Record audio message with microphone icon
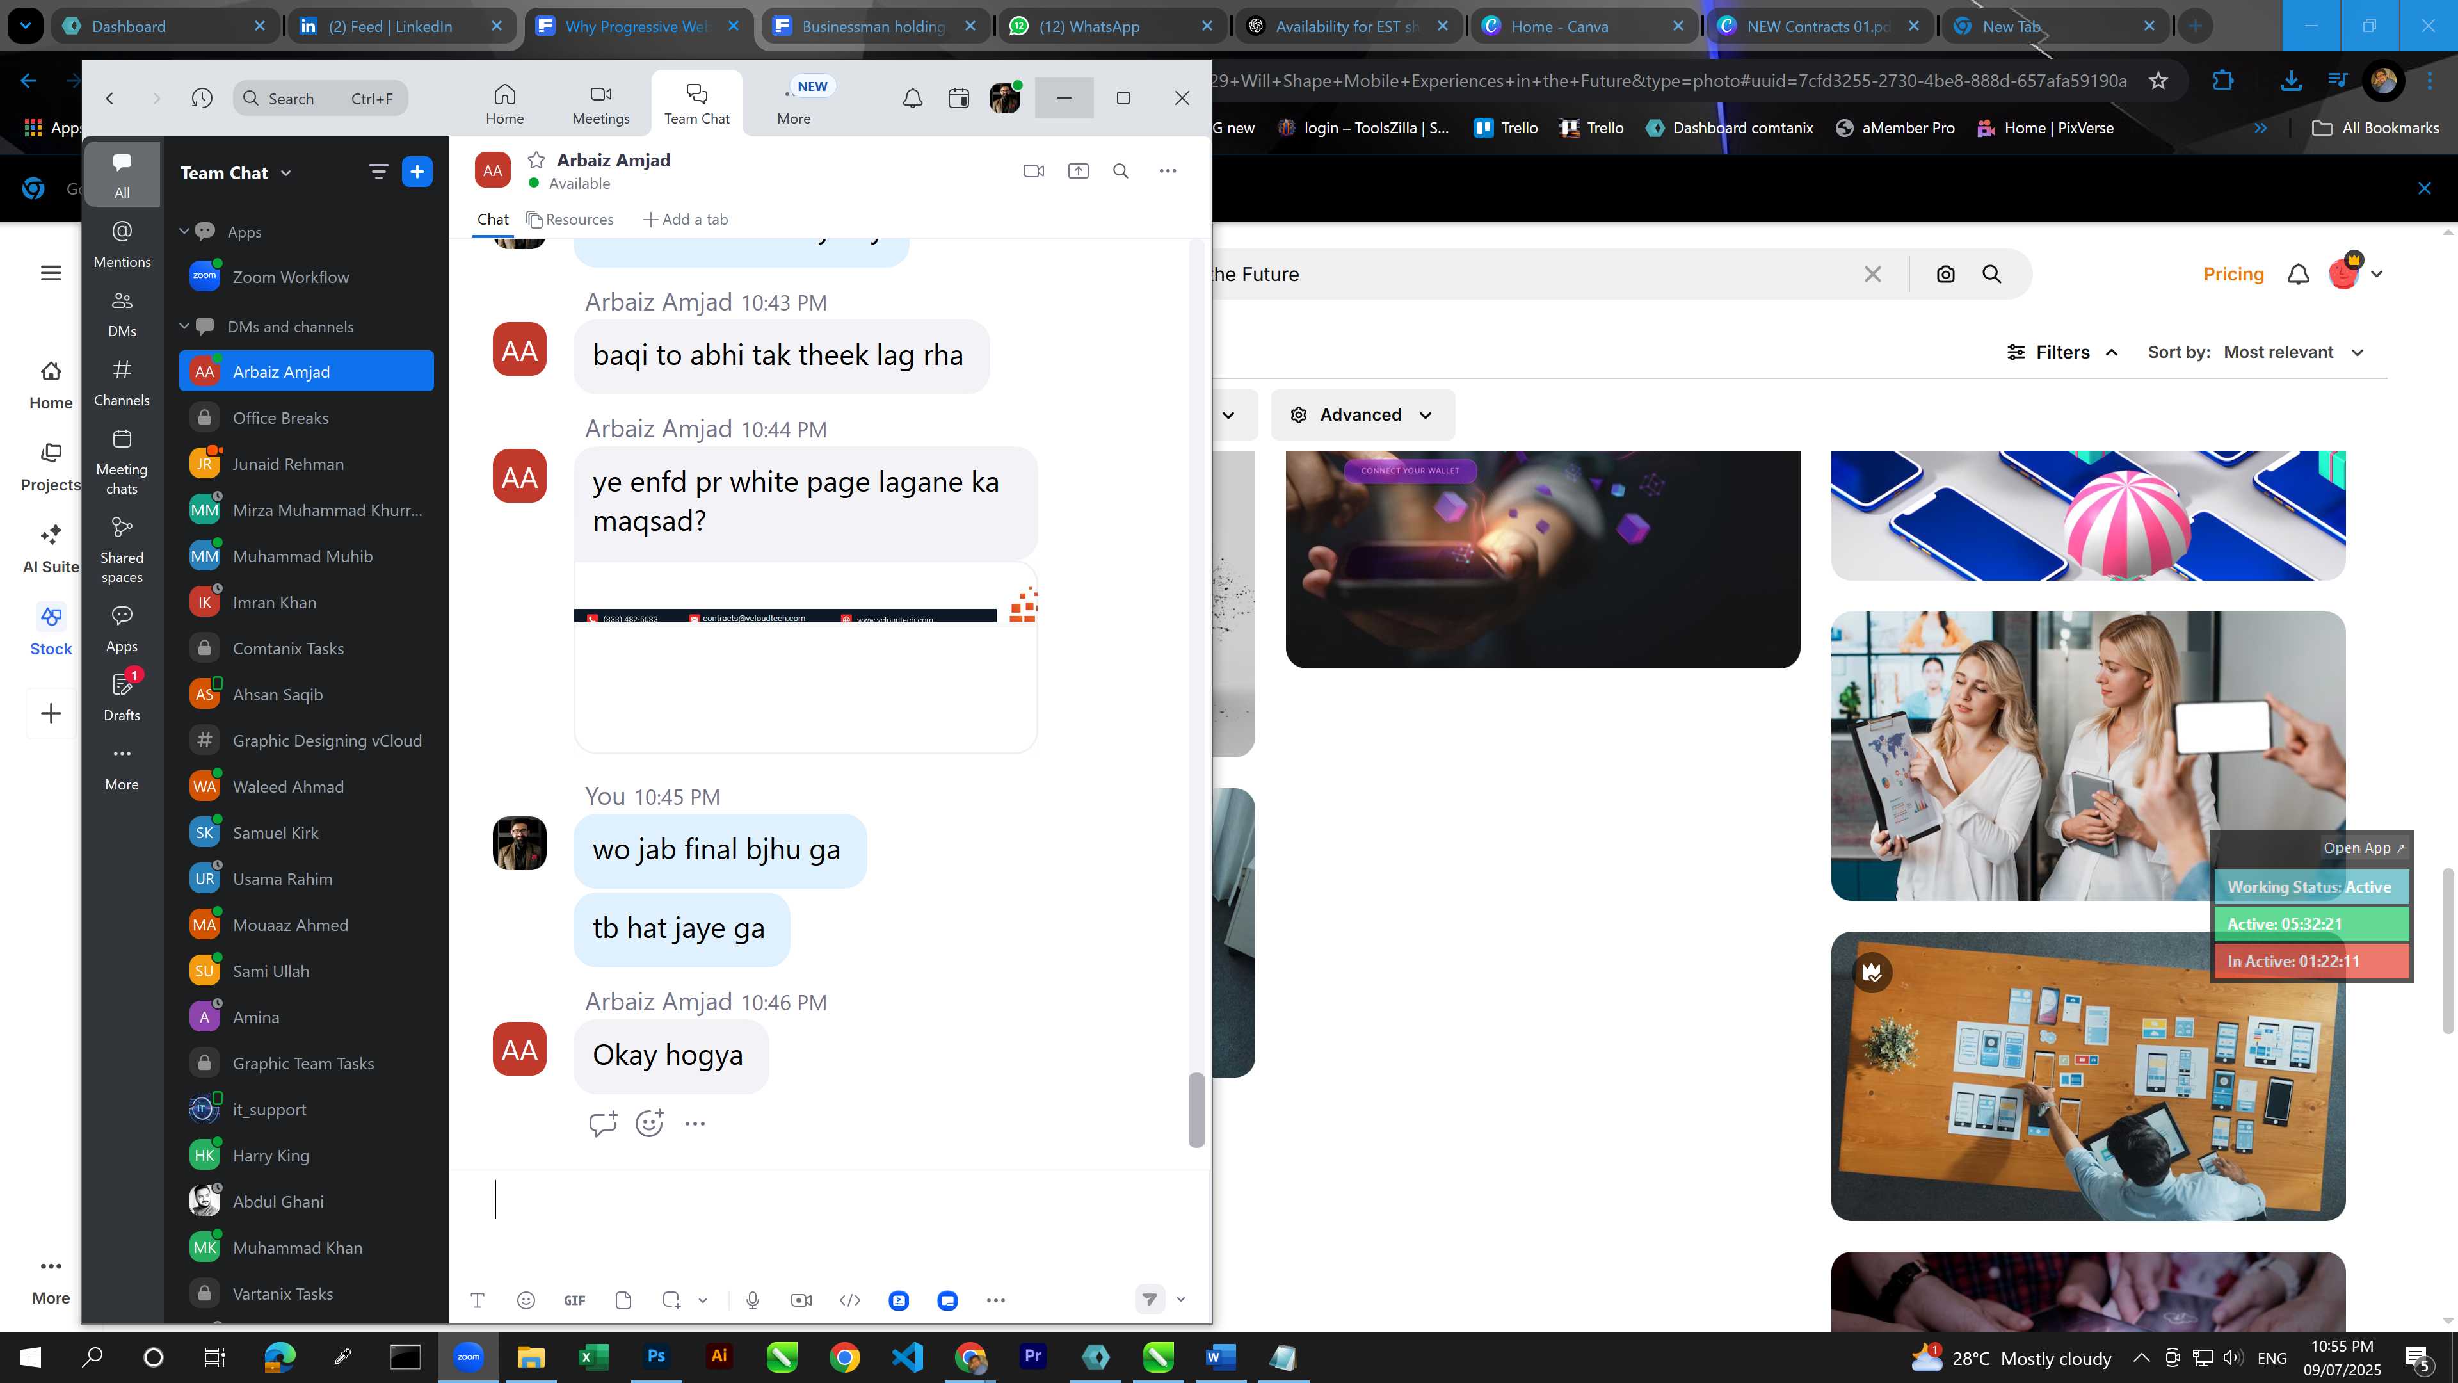The width and height of the screenshot is (2458, 1383). (x=753, y=1300)
